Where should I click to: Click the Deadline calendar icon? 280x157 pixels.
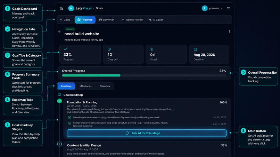[x=195, y=49]
